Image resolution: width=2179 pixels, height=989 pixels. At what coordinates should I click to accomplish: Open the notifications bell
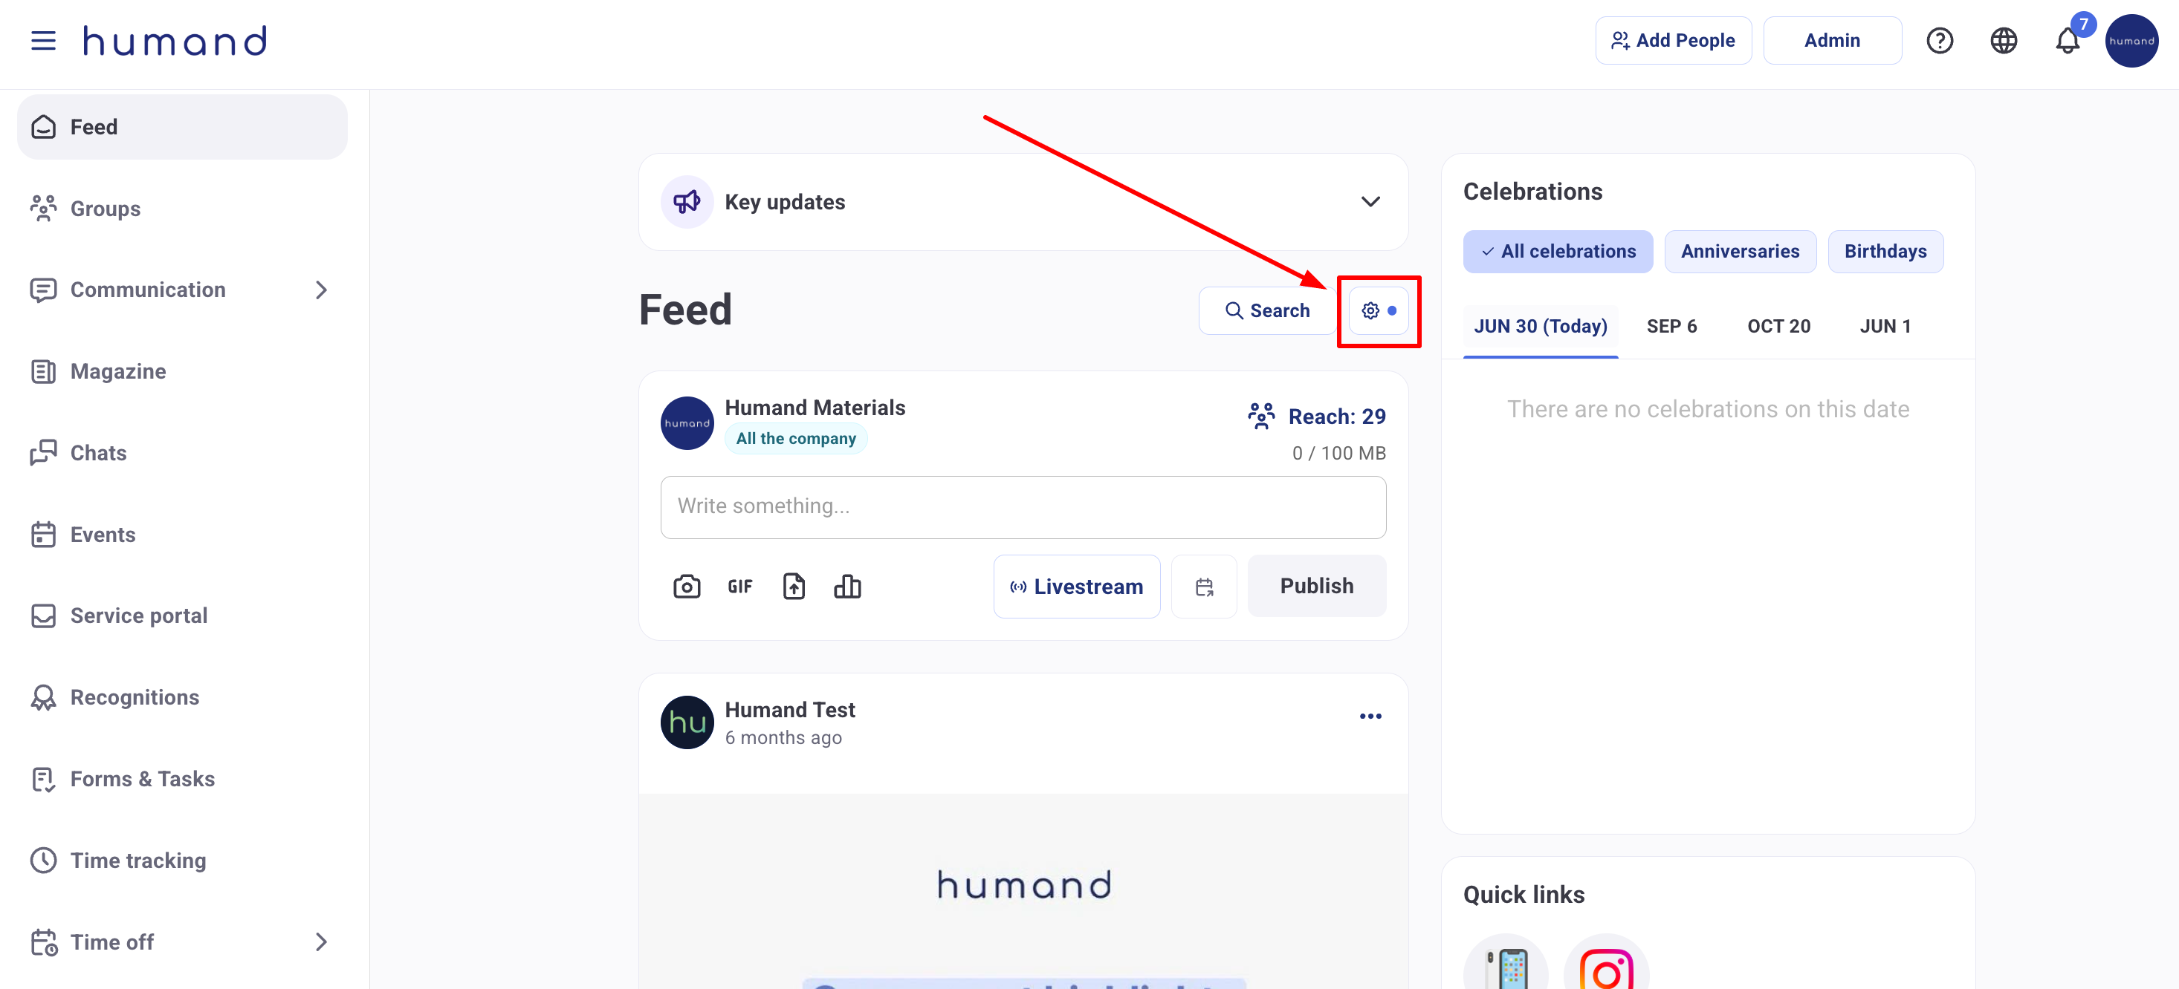(x=2067, y=41)
